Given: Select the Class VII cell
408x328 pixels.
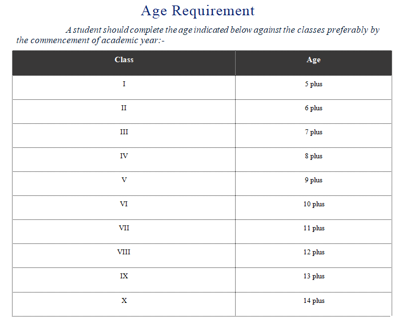Looking at the screenshot, I should tap(124, 231).
